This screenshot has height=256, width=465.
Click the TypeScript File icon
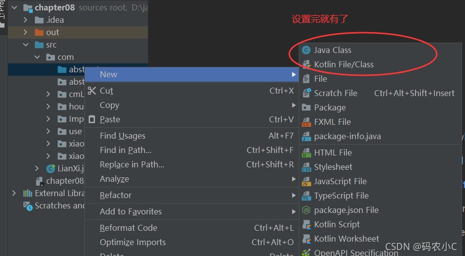tap(306, 196)
